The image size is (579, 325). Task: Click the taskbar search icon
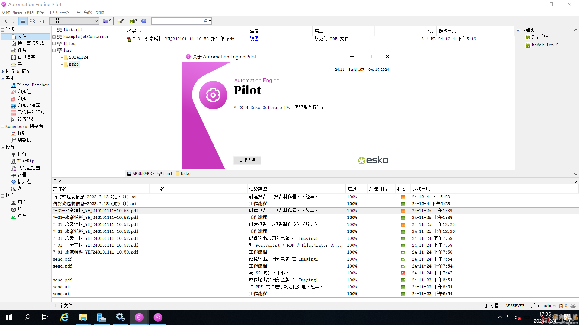[x=27, y=317]
